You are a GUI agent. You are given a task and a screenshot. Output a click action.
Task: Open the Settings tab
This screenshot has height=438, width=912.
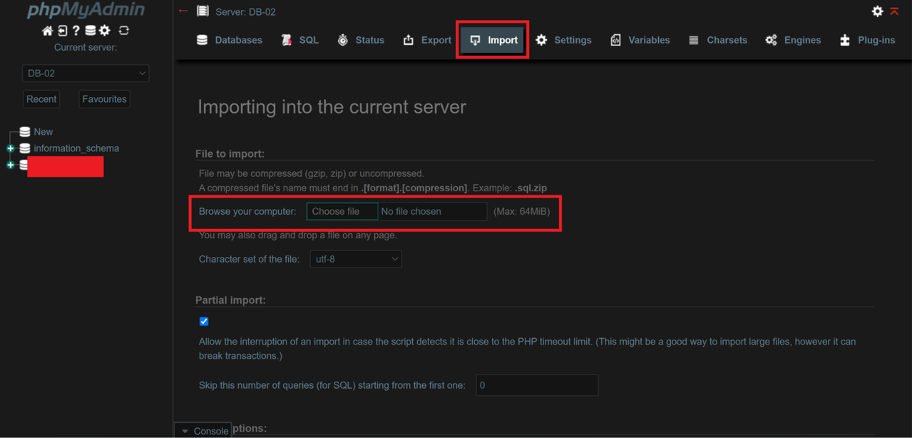click(x=563, y=40)
